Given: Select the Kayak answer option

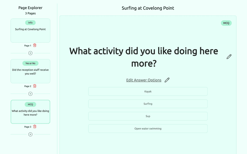Looking at the screenshot, I should tap(148, 91).
